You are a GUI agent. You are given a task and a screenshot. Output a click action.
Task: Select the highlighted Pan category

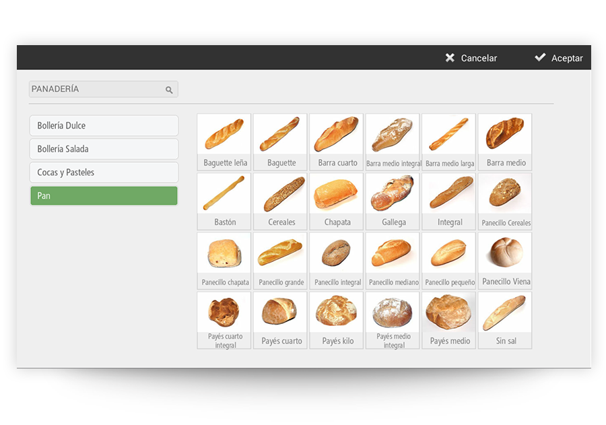(104, 196)
